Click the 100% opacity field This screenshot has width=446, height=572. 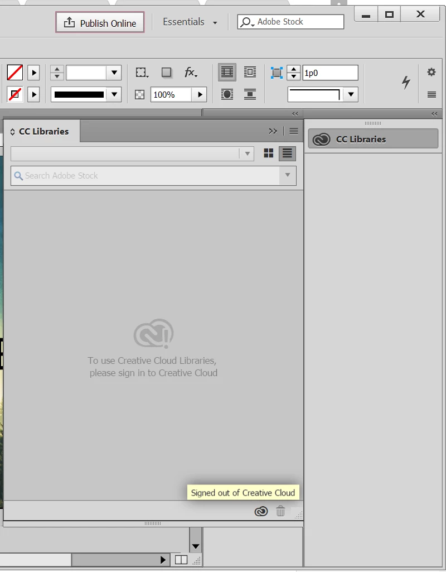[171, 94]
